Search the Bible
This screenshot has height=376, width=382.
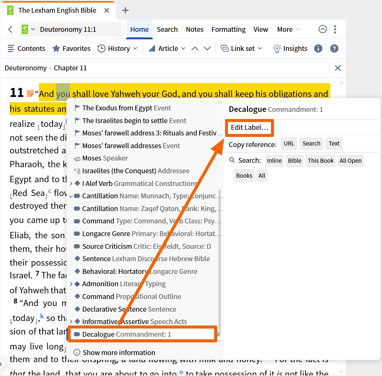click(x=295, y=161)
